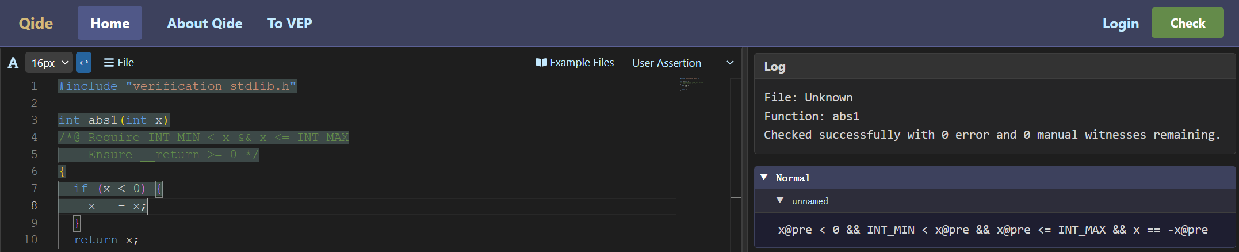Go to the Home tab

pos(110,24)
